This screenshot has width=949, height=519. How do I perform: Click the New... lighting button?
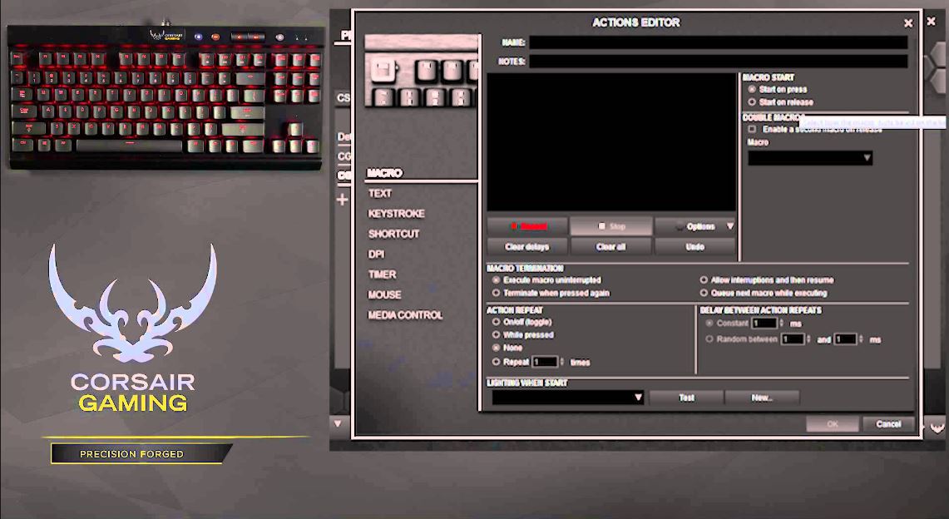[x=762, y=398]
